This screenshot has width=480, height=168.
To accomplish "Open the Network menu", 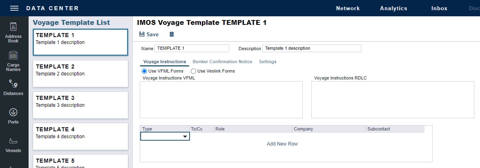I will 348,8.
